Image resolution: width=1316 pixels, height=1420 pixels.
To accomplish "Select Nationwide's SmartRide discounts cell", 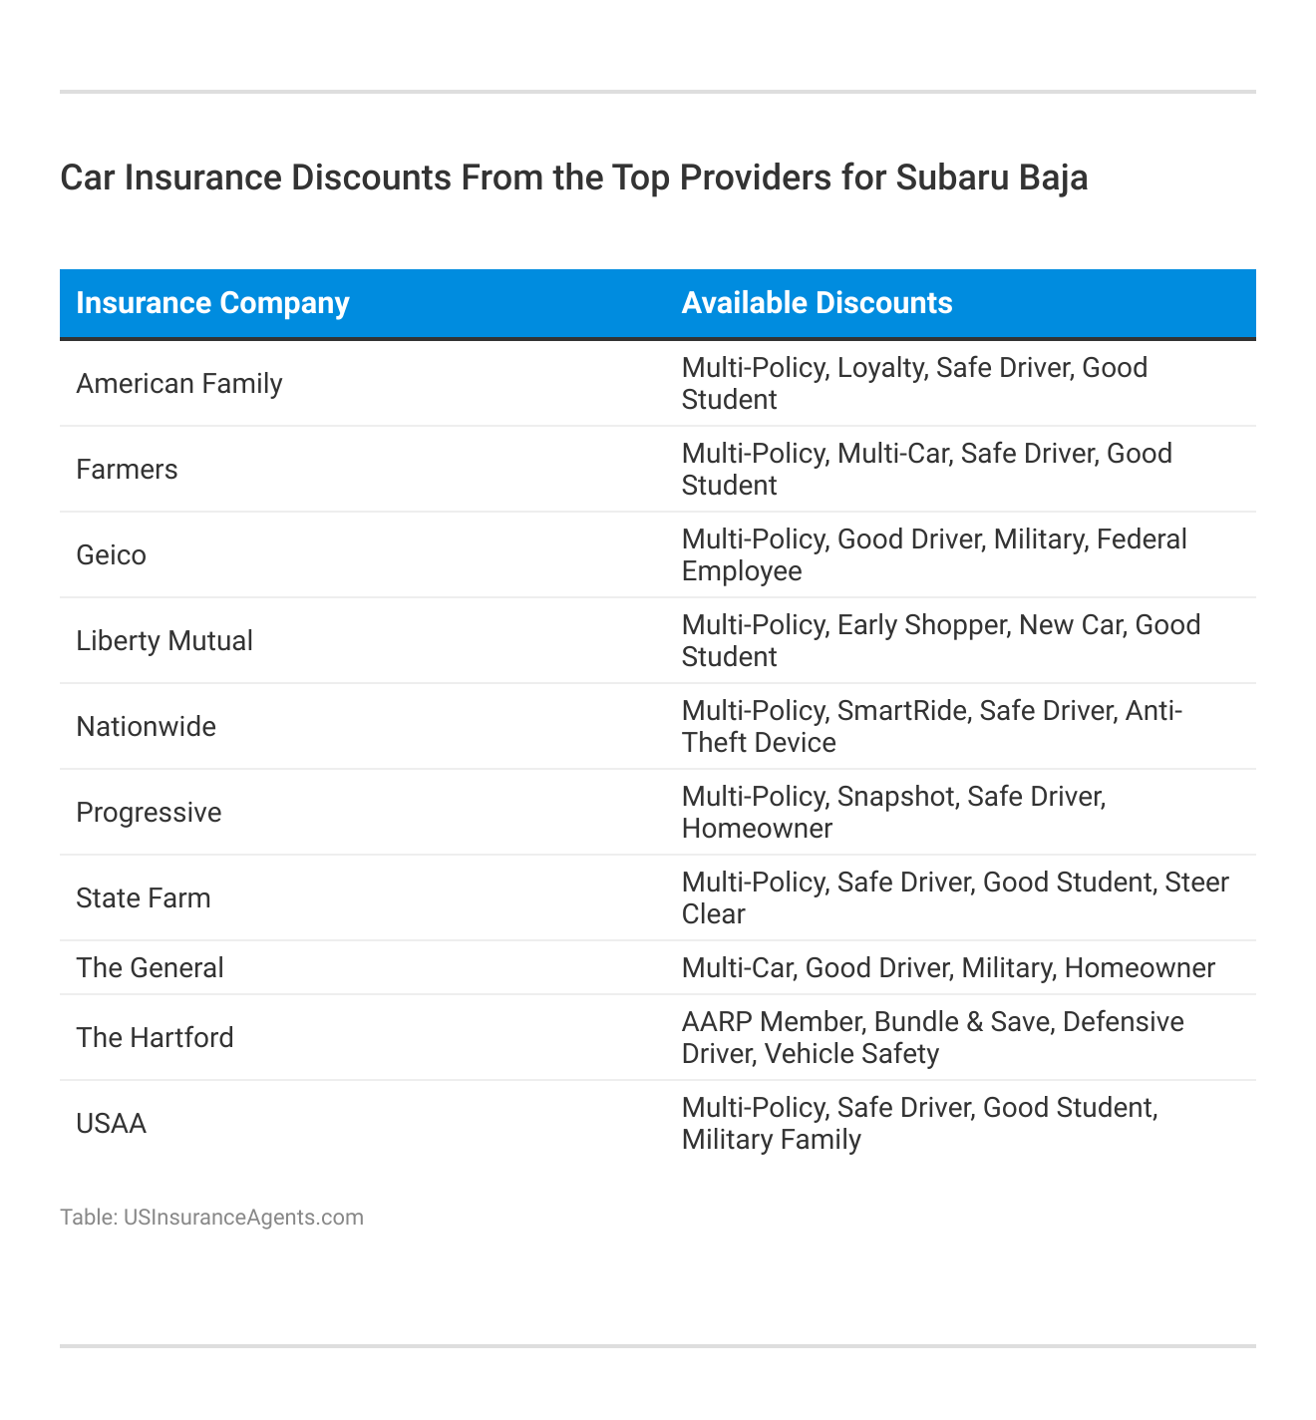I will (931, 727).
